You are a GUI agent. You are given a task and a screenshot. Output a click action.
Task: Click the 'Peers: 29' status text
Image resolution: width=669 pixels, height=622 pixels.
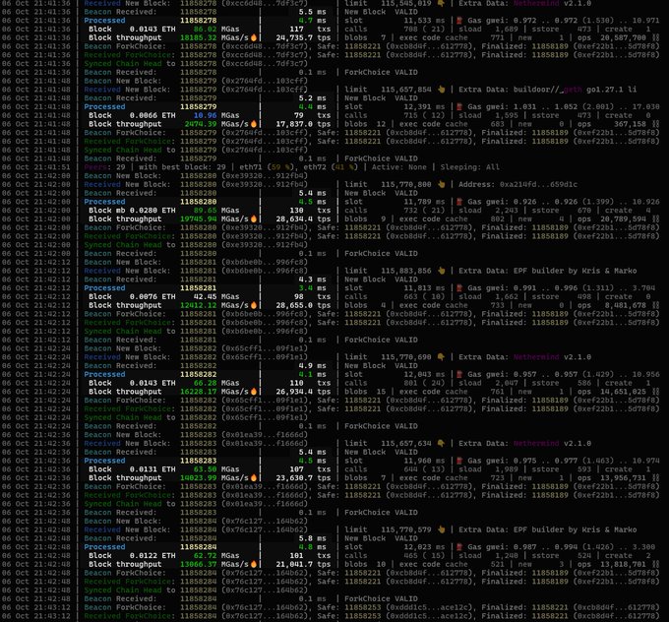104,167
